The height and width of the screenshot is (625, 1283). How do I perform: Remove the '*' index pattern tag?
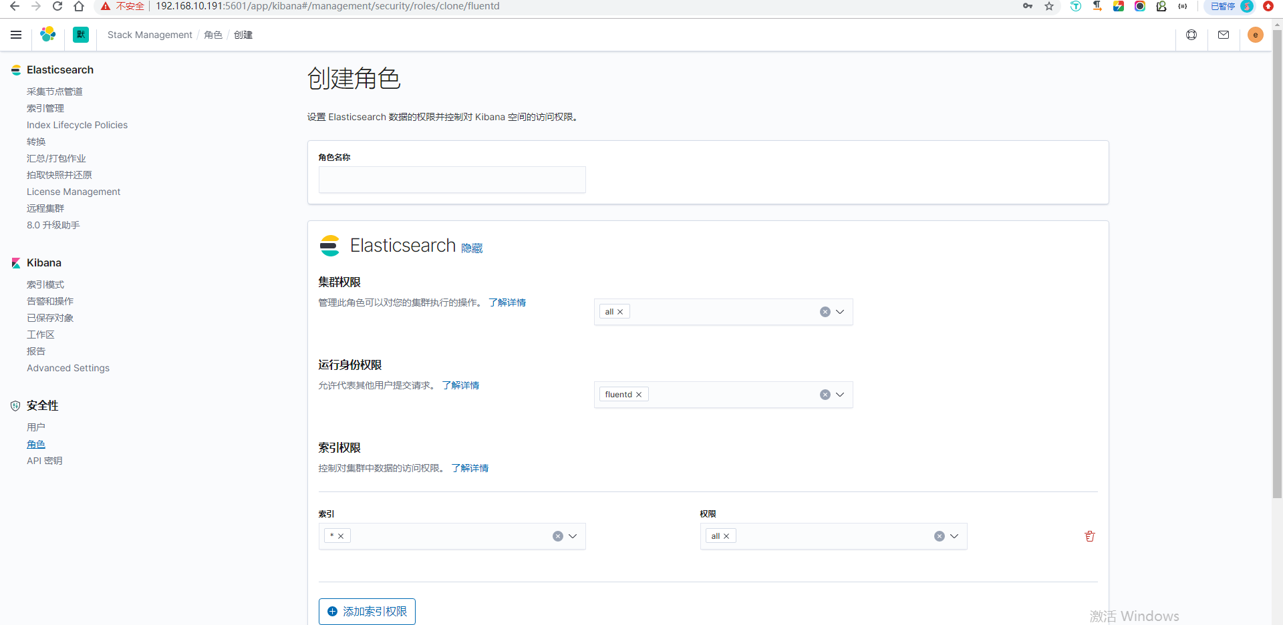pos(341,536)
